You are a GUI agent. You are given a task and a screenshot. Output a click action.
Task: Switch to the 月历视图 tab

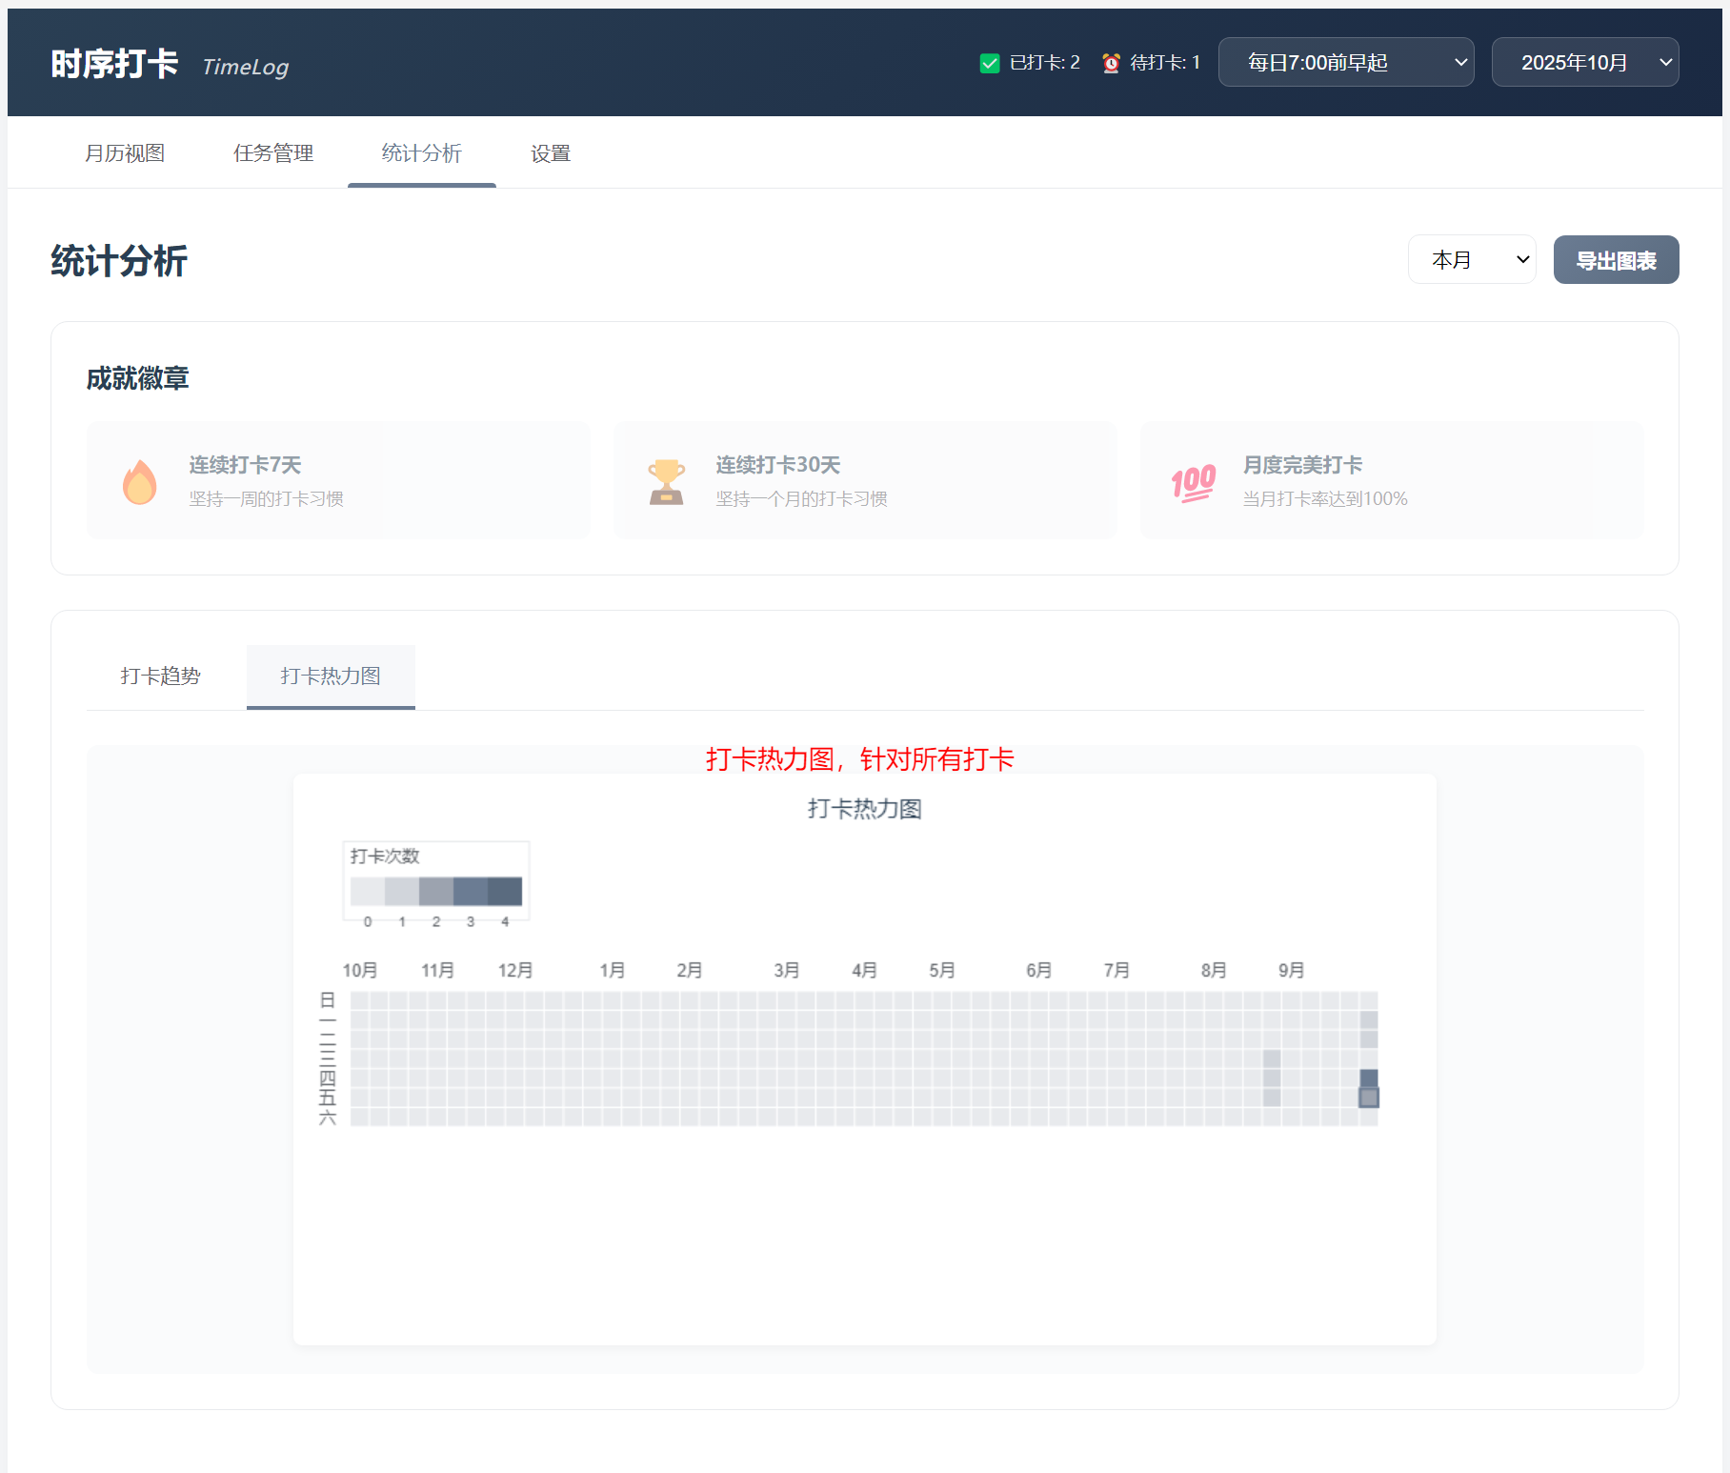125,153
